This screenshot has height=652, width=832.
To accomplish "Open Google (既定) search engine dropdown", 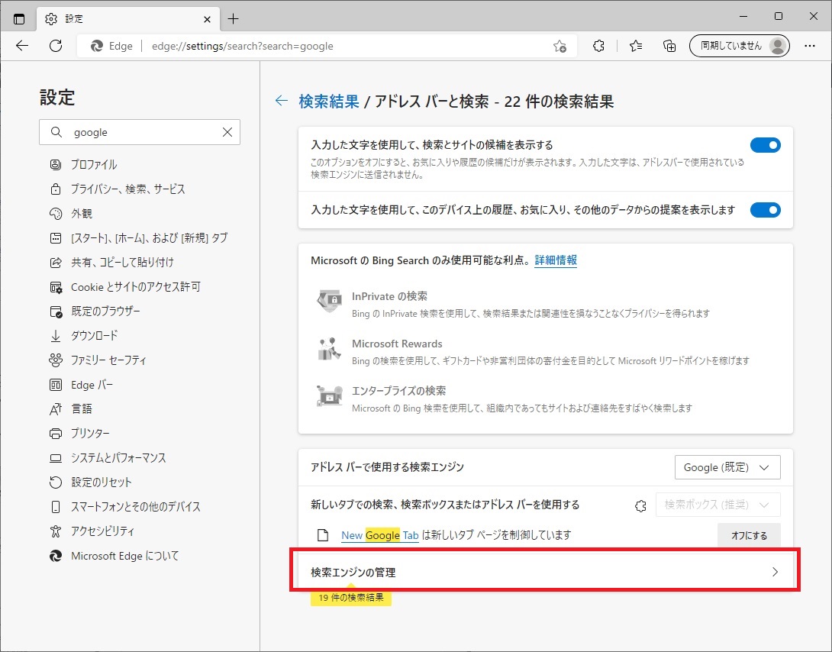I will 727,467.
